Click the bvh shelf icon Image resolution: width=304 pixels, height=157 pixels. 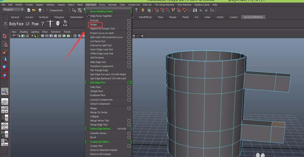(x=65, y=23)
